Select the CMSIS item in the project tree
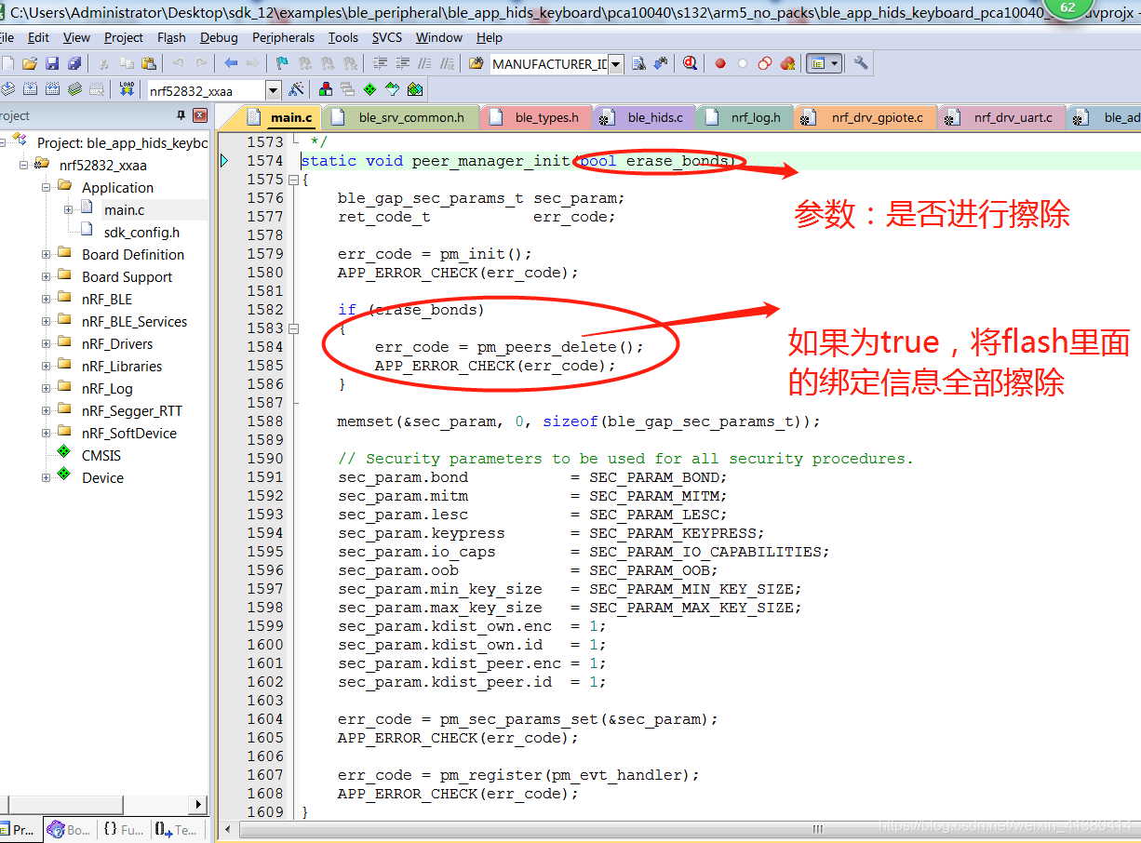 (x=101, y=455)
